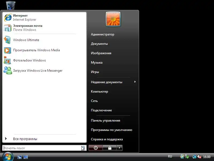Open the Internet Explorer icon in Start menu

[x=8, y=17]
